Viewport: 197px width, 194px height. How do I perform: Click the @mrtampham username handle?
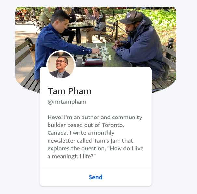pyautogui.click(x=67, y=102)
